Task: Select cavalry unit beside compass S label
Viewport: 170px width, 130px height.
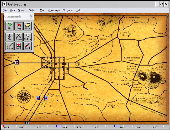Action: [38, 98]
